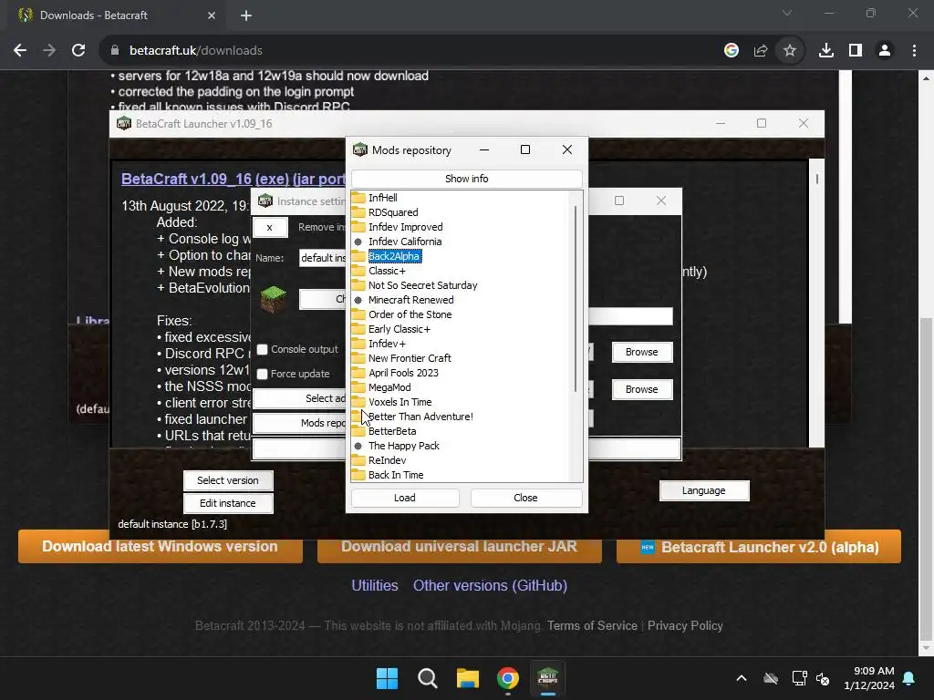The width and height of the screenshot is (934, 700).
Task: Reload the Betacraft downloads page
Action: [78, 51]
